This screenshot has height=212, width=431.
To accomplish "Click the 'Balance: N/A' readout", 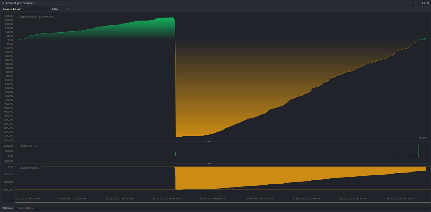I will 46,17.
